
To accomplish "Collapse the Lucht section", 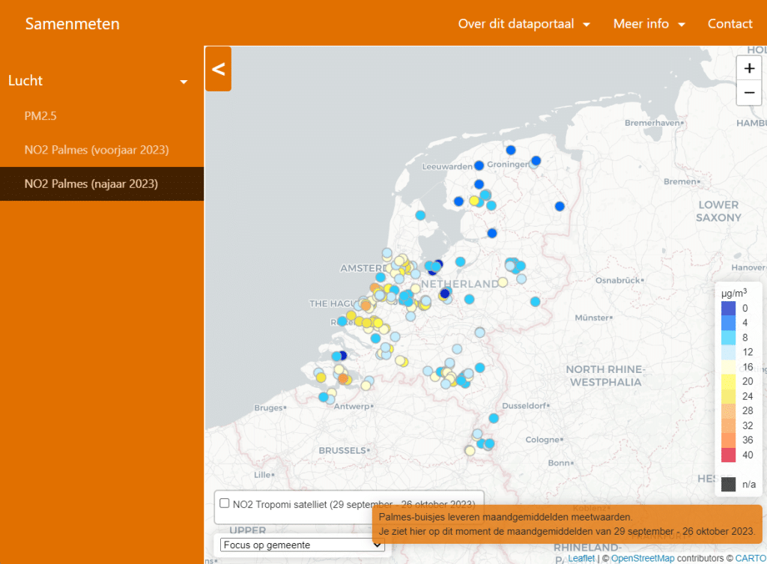I will click(184, 82).
